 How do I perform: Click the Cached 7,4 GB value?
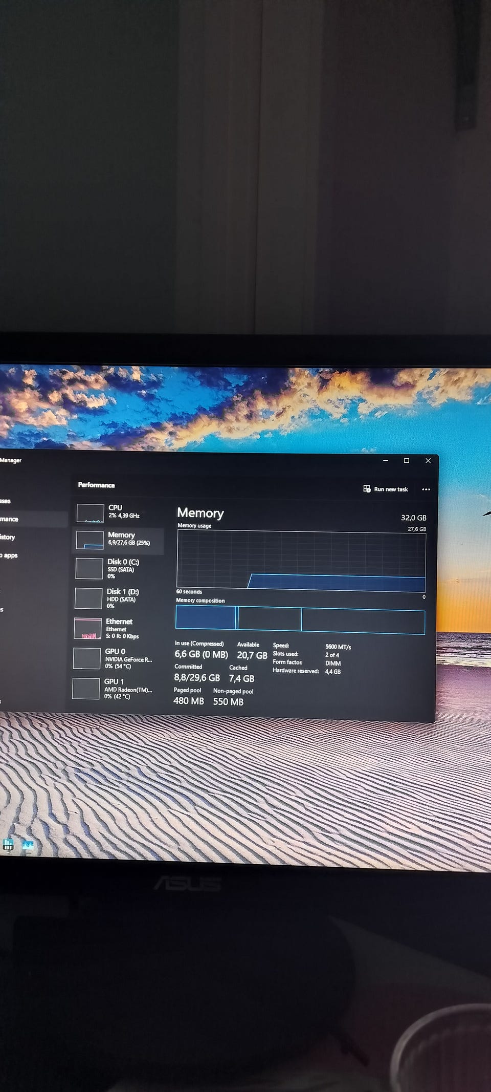[x=241, y=678]
